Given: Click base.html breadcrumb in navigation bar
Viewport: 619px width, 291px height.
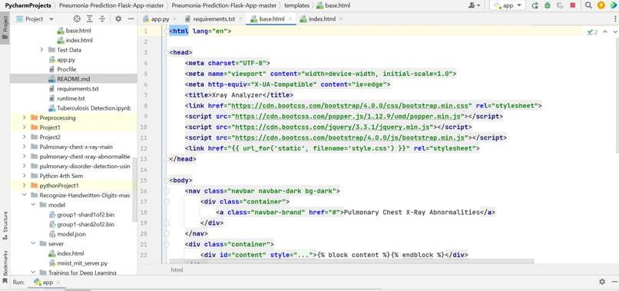Looking at the screenshot, I should pyautogui.click(x=333, y=5).
